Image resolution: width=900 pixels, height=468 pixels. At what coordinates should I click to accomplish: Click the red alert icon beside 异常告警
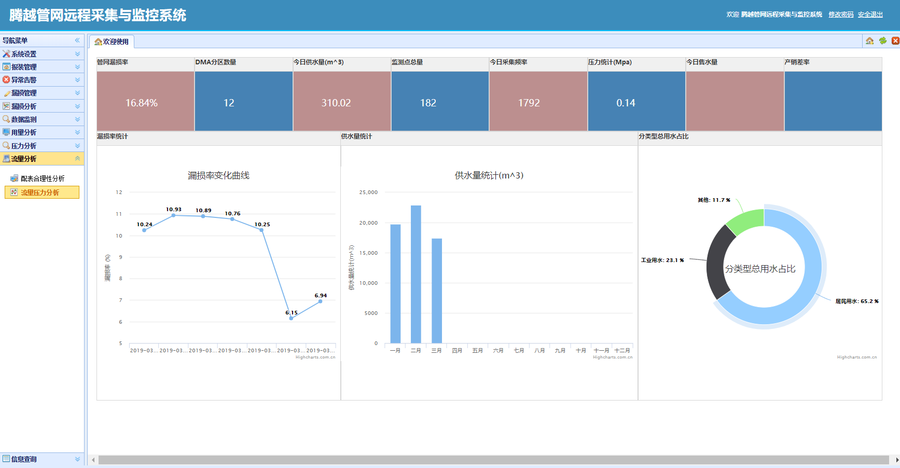6,80
